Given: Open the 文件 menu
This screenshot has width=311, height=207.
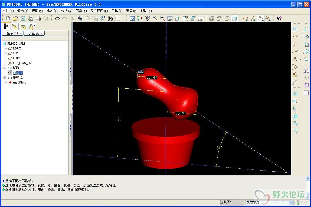Looking at the screenshot, I should pos(8,11).
